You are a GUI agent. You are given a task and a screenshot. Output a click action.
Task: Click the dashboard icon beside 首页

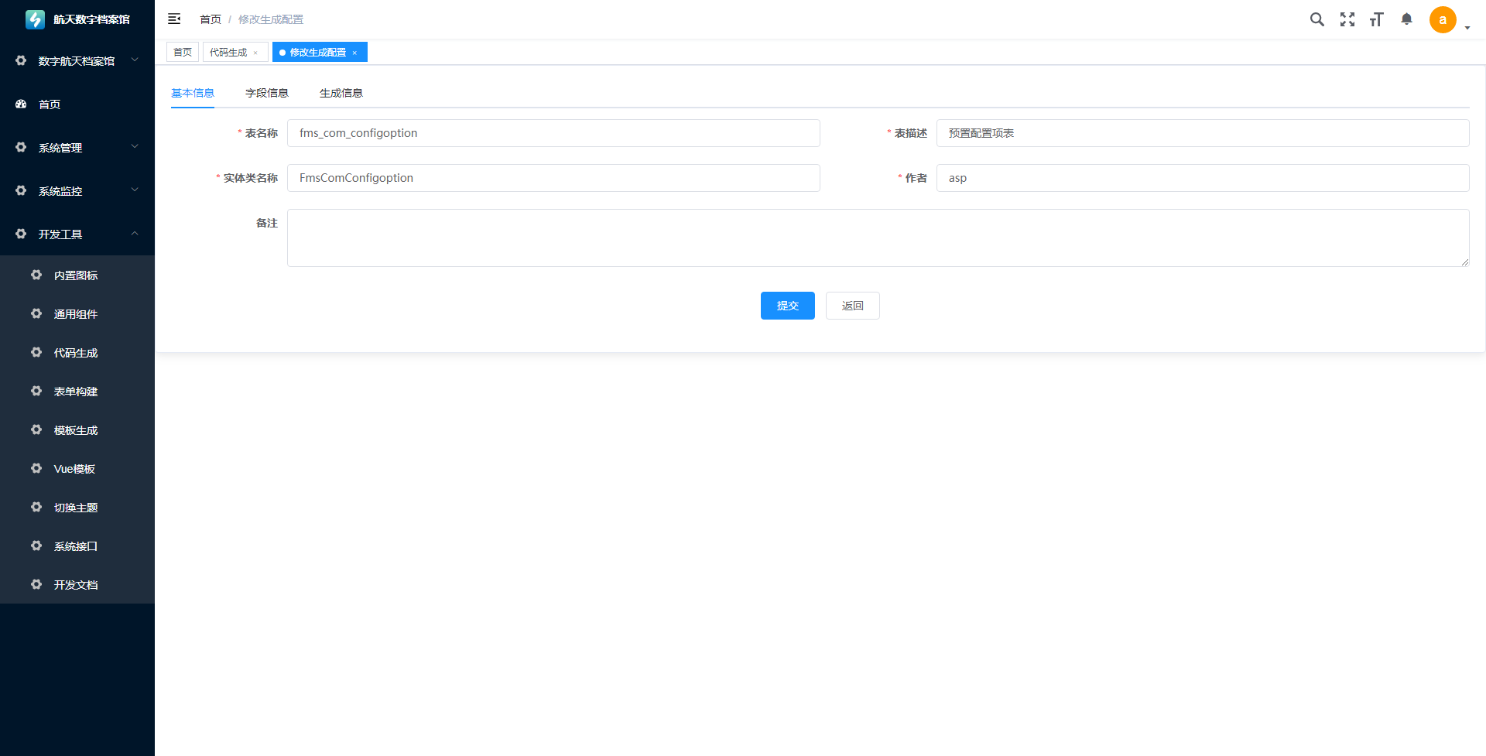point(21,104)
